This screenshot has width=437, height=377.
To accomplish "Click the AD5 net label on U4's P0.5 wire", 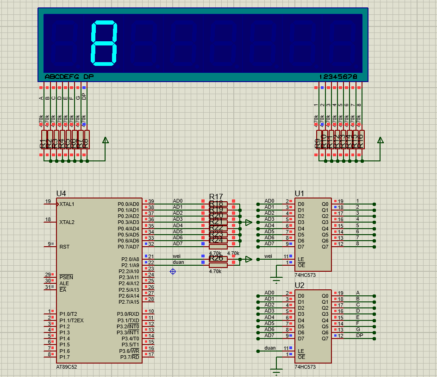I will click(178, 231).
